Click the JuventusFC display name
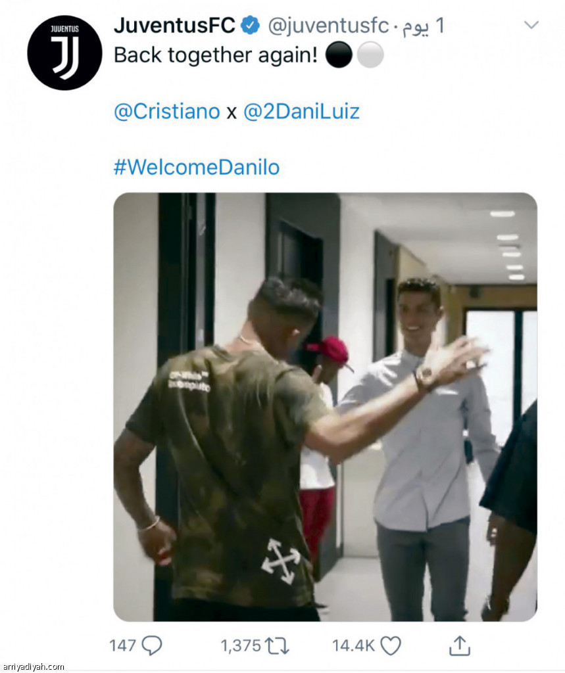The width and height of the screenshot is (565, 673). (x=174, y=26)
